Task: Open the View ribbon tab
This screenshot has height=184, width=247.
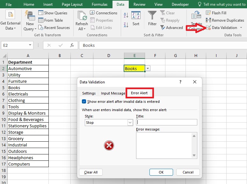Action: click(158, 4)
